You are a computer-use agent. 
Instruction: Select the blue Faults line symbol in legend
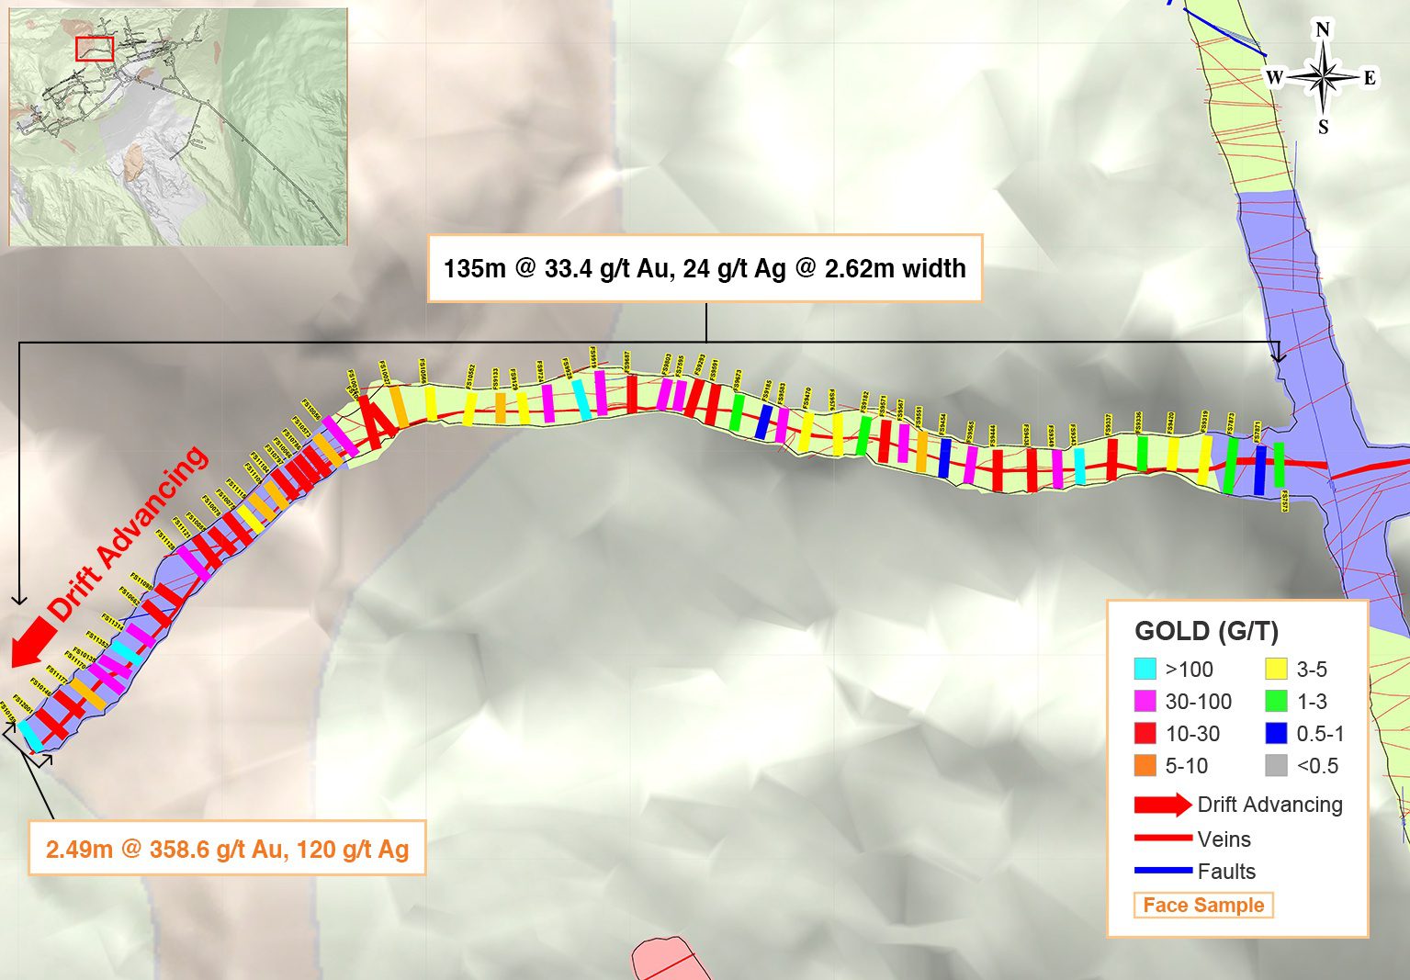[1164, 871]
